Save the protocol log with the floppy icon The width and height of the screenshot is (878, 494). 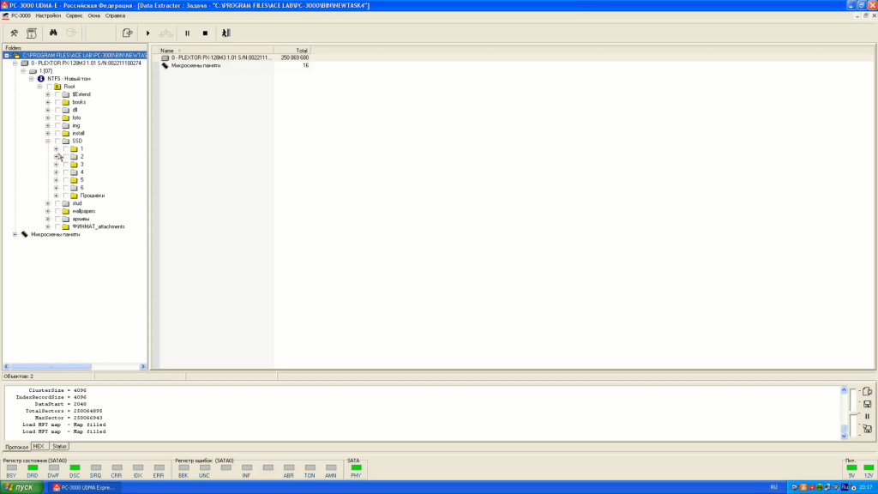click(x=867, y=404)
